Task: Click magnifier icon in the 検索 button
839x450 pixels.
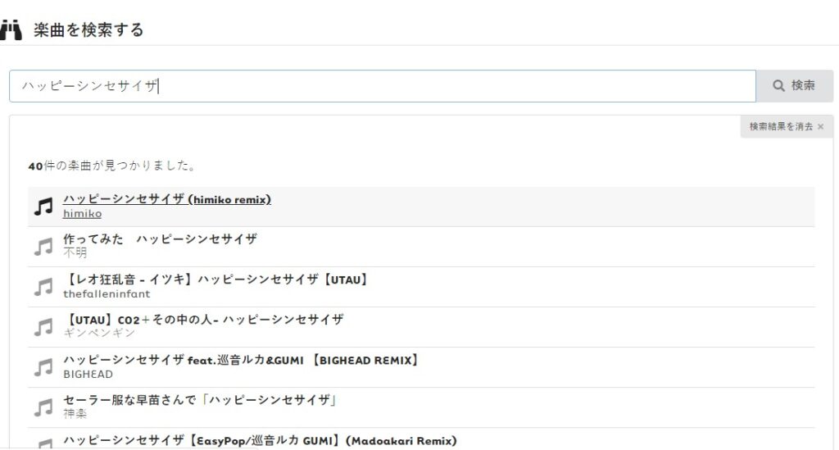Action: [x=778, y=86]
